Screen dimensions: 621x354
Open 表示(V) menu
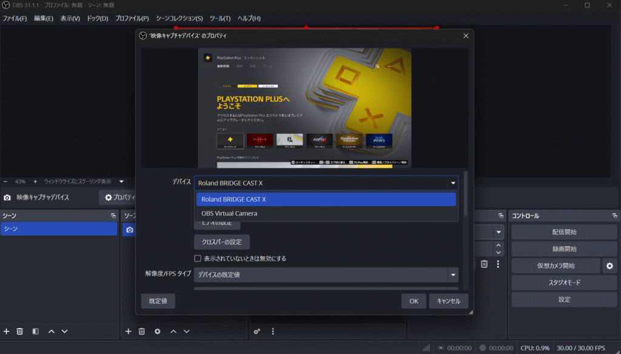[70, 18]
